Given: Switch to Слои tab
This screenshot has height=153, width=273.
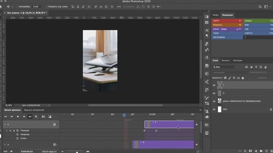Looking at the screenshot, I should click(x=215, y=60).
